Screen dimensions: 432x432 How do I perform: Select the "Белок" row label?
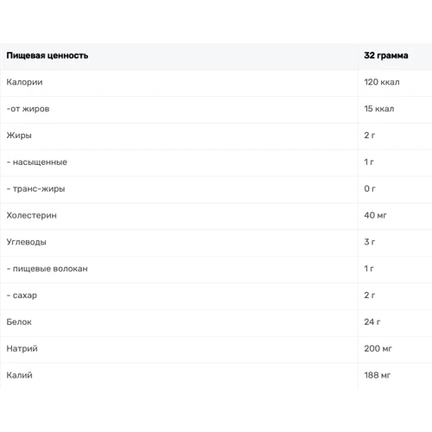pos(19,322)
